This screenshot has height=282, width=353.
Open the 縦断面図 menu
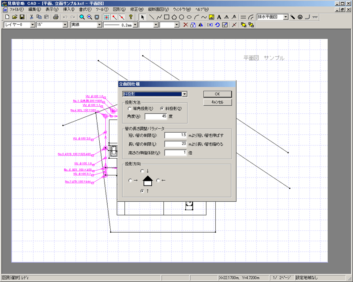tap(158, 9)
